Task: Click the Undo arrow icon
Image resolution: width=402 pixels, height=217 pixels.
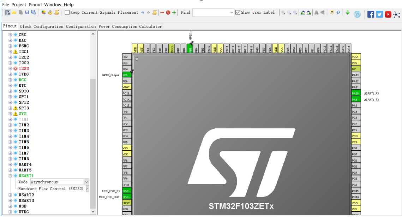Action: 143,12
